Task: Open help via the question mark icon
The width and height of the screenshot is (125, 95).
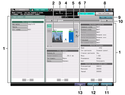Action: 111,10
